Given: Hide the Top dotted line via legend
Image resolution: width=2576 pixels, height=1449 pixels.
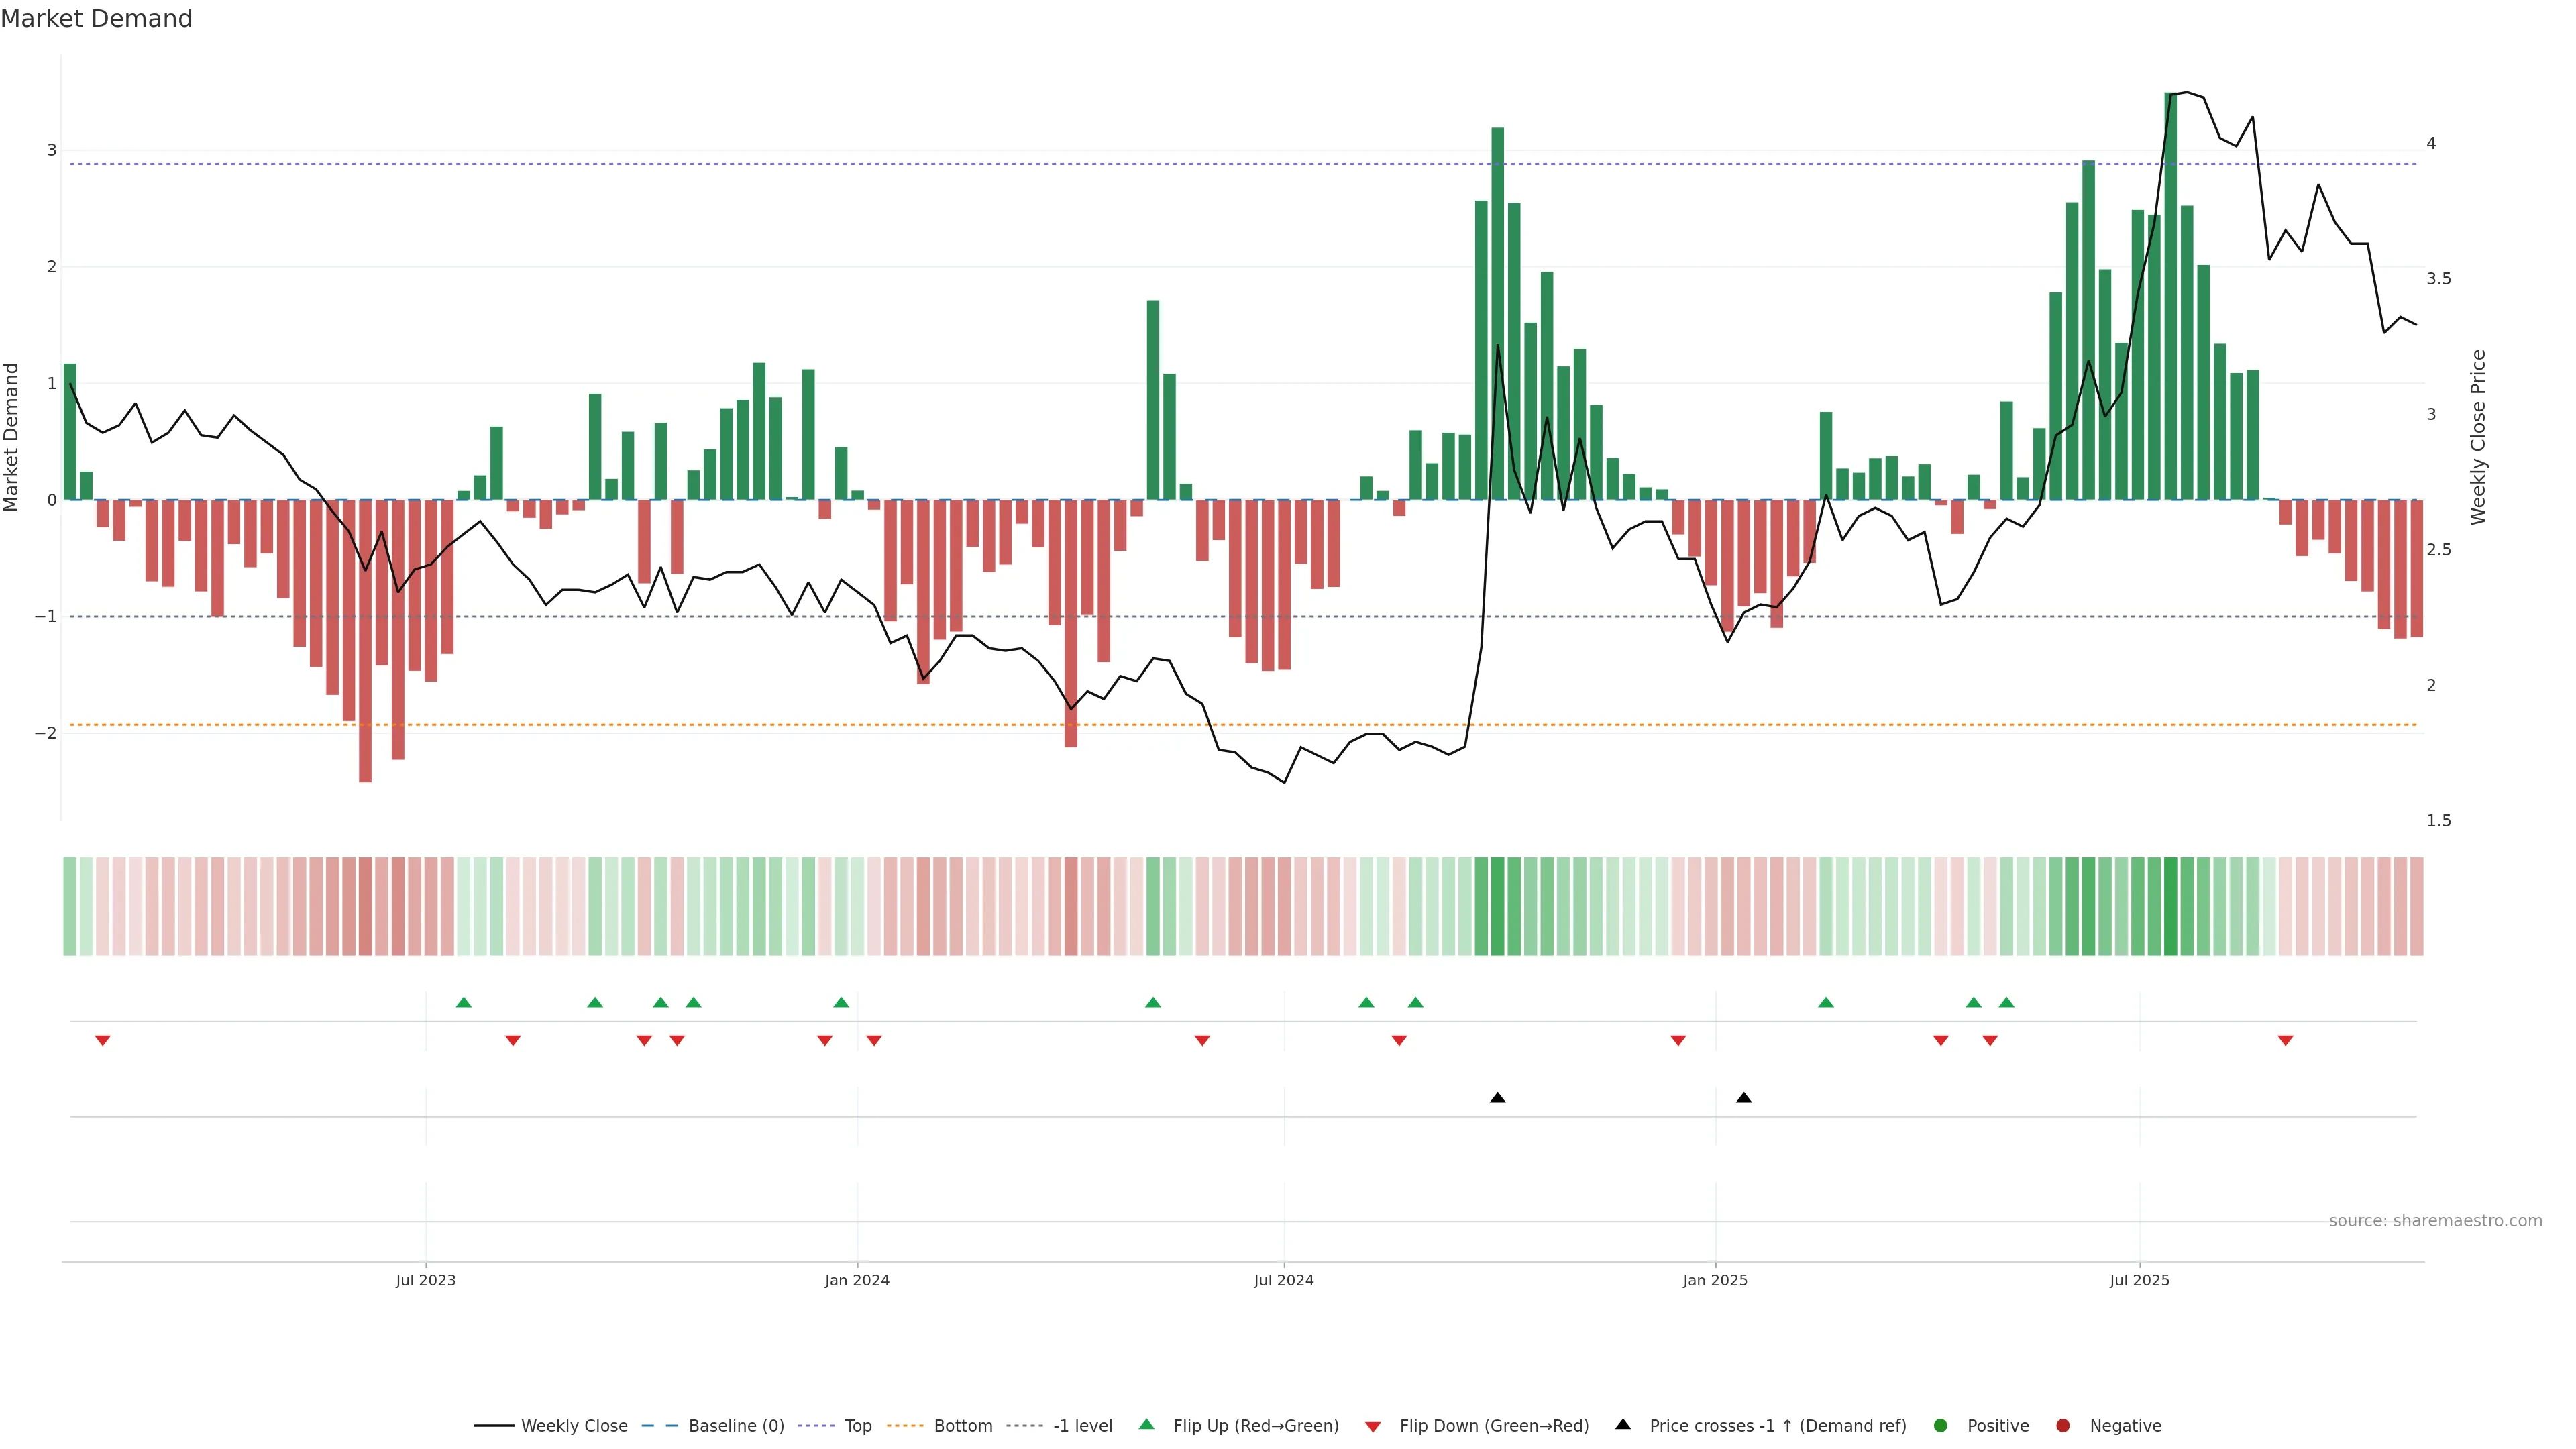Looking at the screenshot, I should (x=857, y=1425).
